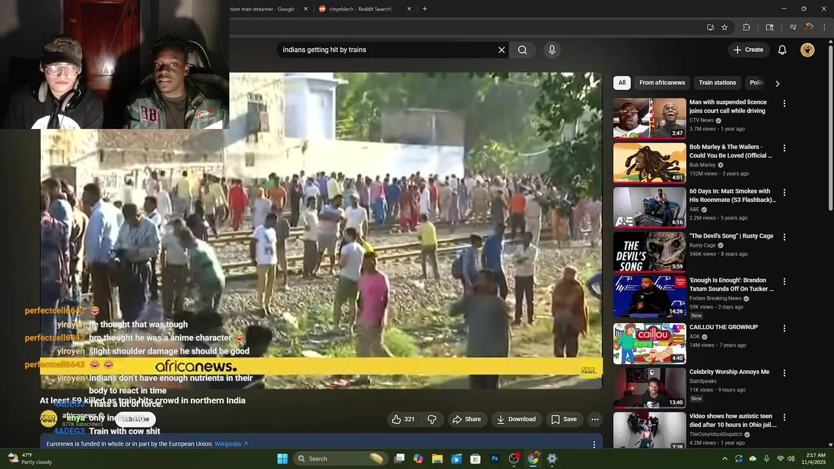Image resolution: width=834 pixels, height=469 pixels.
Task: Open the Windows Start menu
Action: (x=282, y=459)
